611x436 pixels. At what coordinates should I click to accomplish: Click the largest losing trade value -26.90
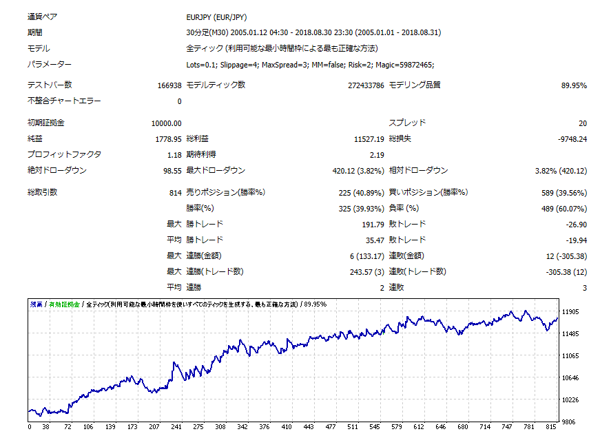(577, 225)
